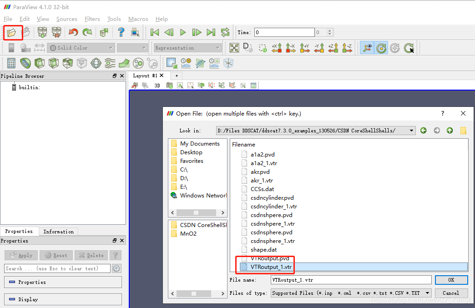Open the Filters menu
475x308 pixels.
[92, 19]
